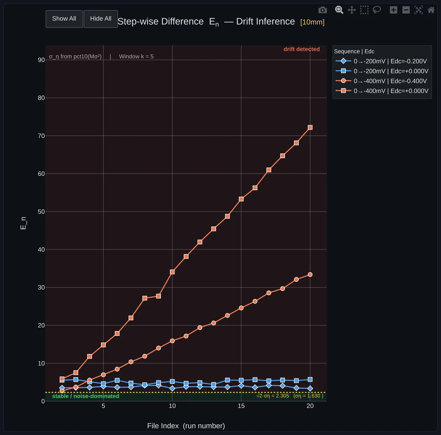Download the plot as PNG via camera icon

[x=322, y=10]
